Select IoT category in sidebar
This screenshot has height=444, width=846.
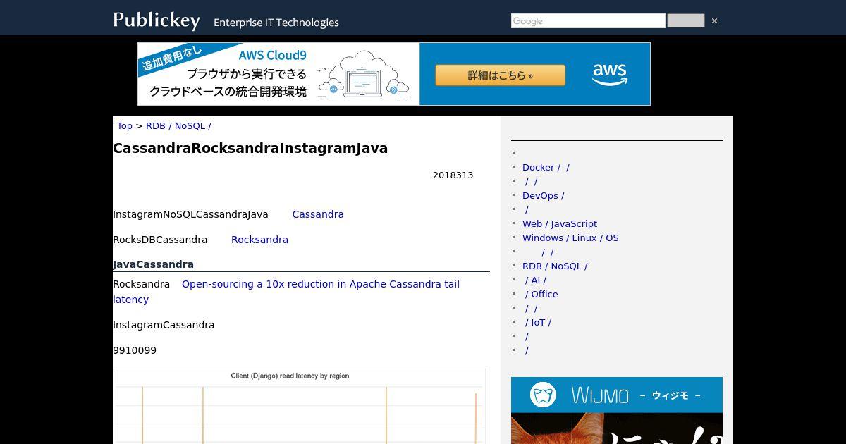(537, 322)
